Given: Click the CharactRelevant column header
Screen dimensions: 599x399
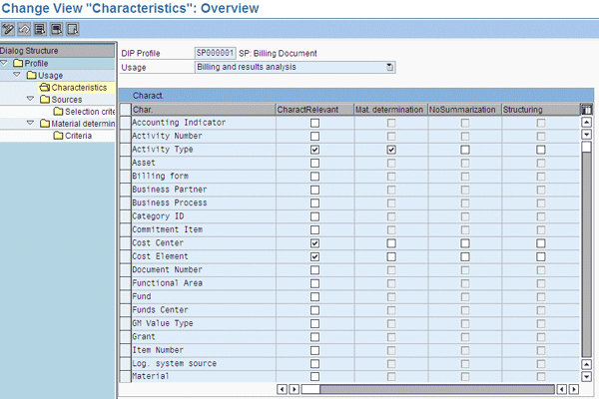Looking at the screenshot, I should [314, 110].
